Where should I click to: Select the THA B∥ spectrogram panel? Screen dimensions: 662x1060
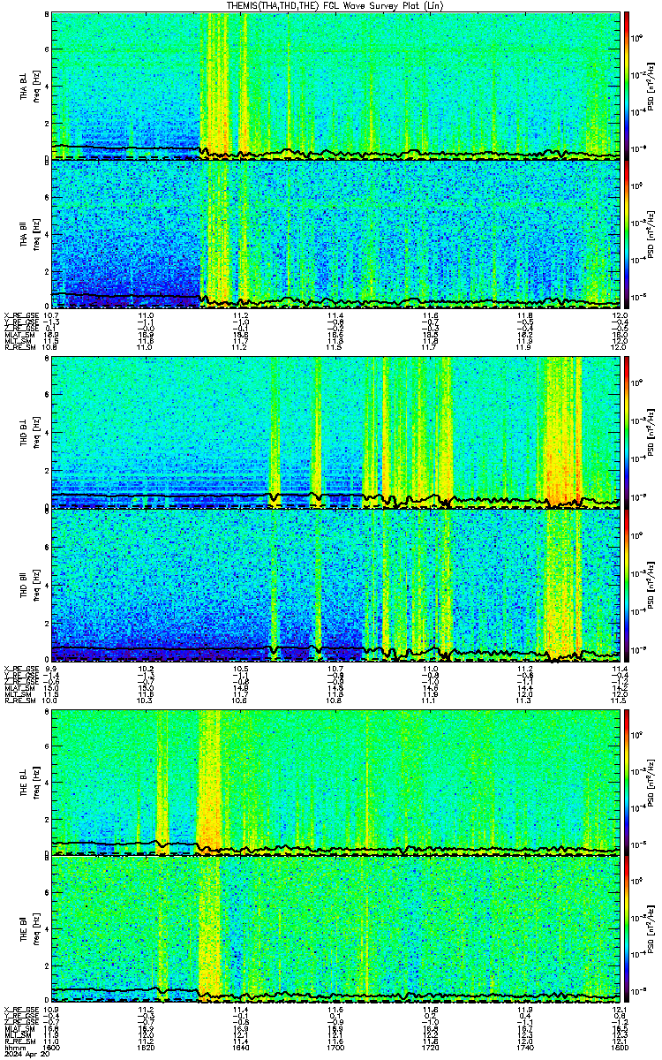[x=336, y=234]
